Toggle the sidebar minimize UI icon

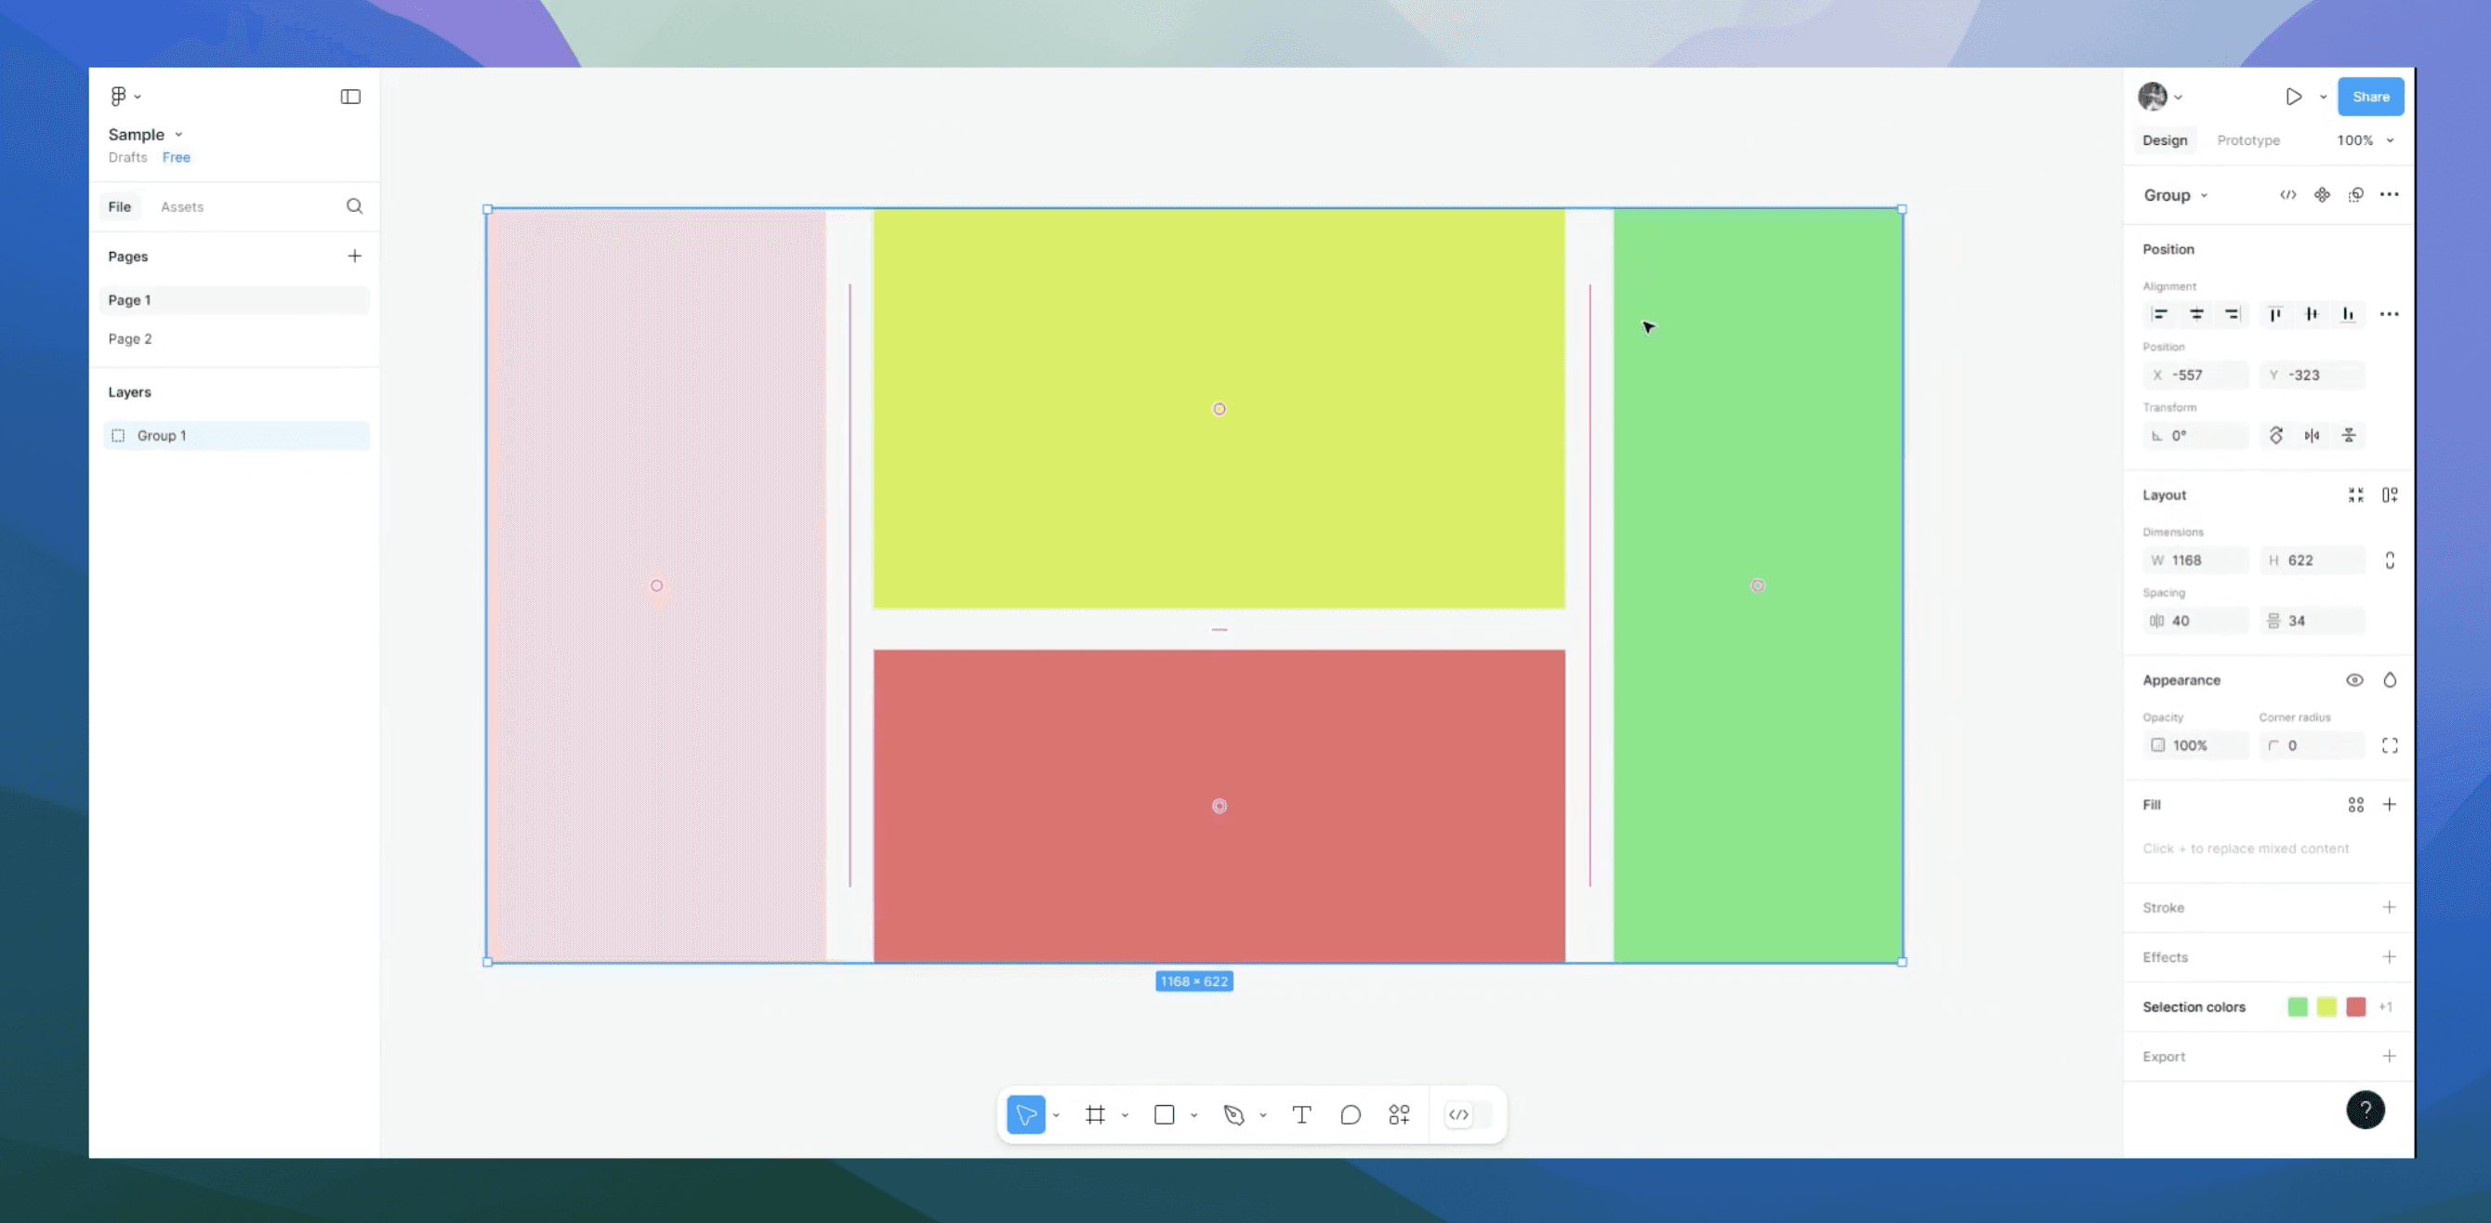350,97
